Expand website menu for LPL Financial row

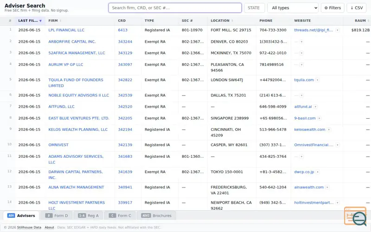pos(338,30)
